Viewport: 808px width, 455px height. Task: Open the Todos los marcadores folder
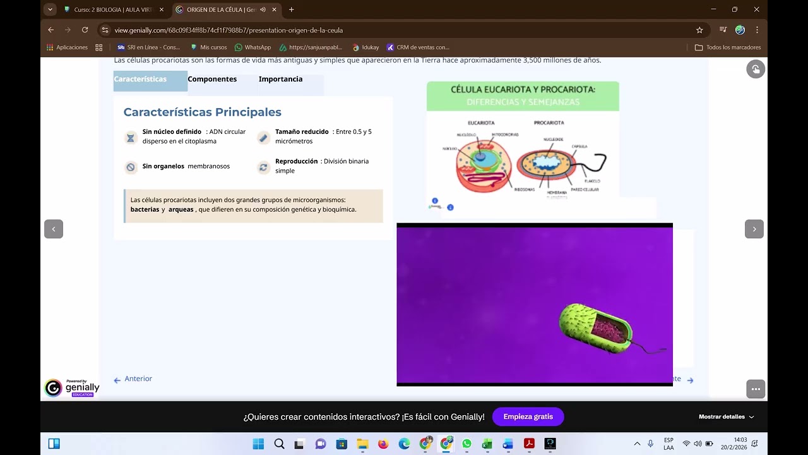pos(728,47)
